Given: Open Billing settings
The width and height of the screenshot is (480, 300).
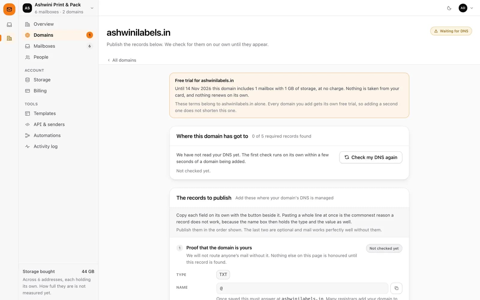Looking at the screenshot, I should coord(58,91).
